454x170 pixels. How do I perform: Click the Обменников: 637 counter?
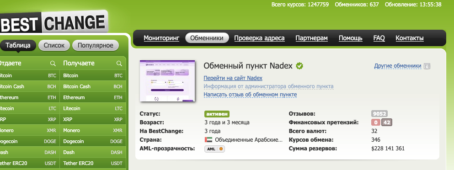[x=357, y=5]
